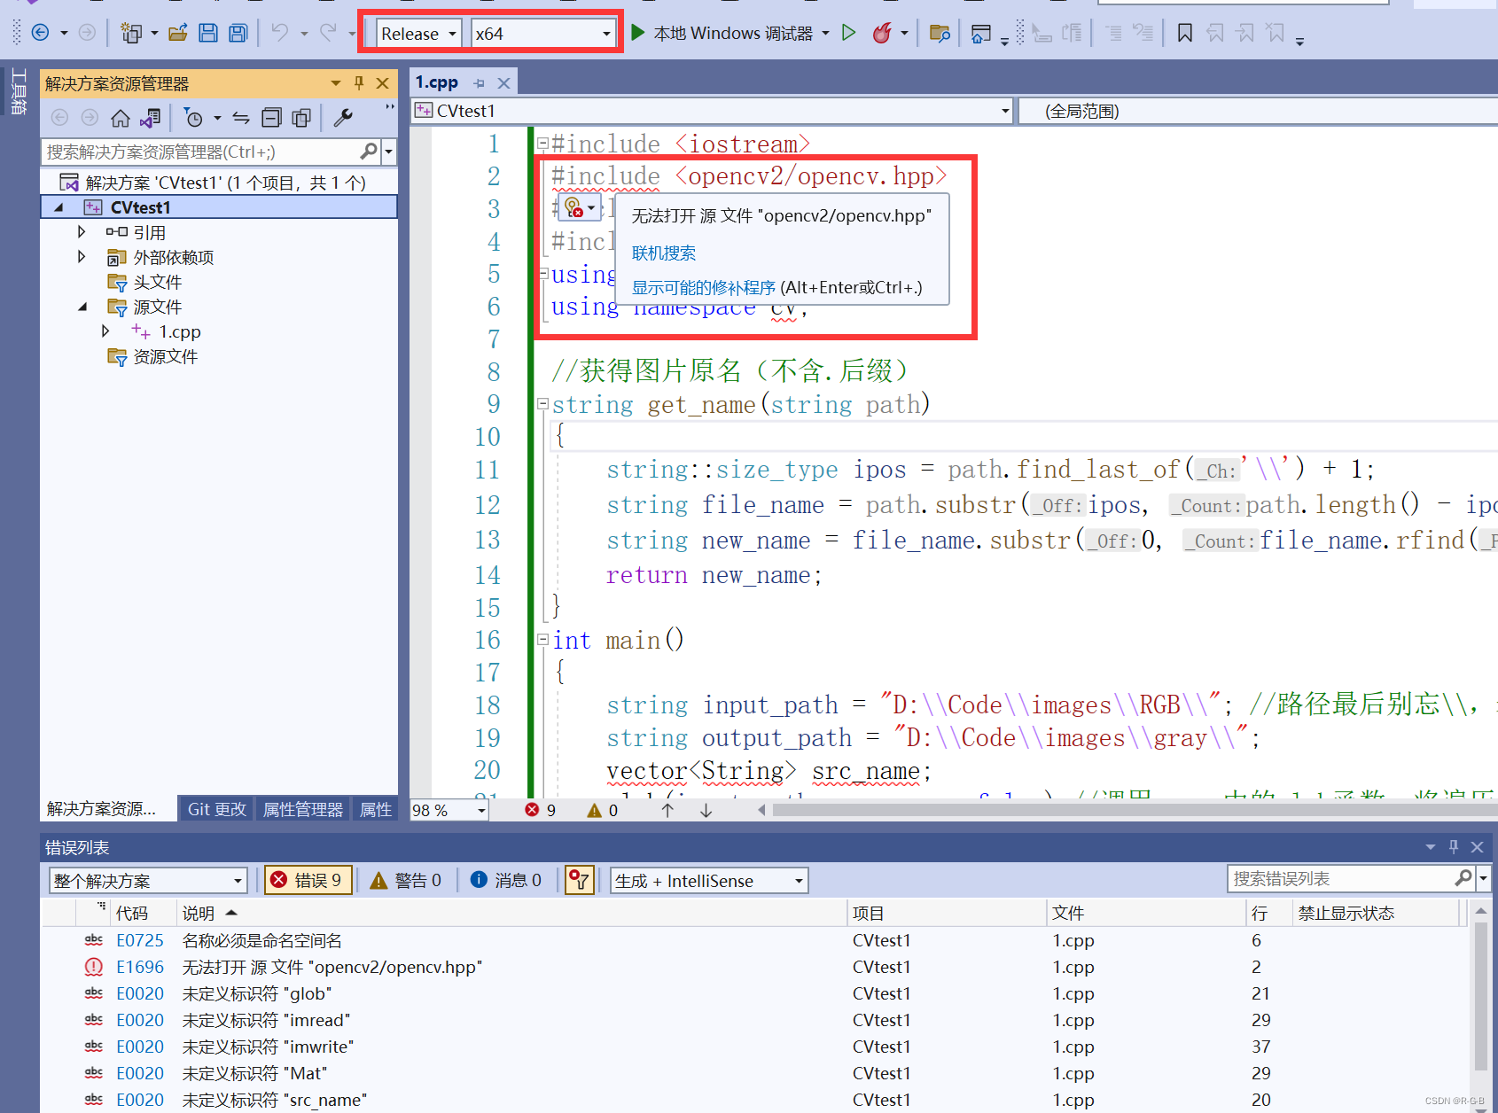The image size is (1498, 1113).
Task: Open the performance profiler flame icon
Action: pyautogui.click(x=882, y=33)
